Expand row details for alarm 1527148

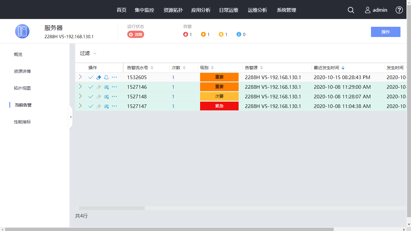coord(80,96)
